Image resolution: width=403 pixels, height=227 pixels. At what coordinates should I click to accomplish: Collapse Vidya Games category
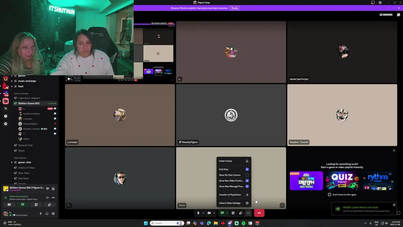click(21, 158)
